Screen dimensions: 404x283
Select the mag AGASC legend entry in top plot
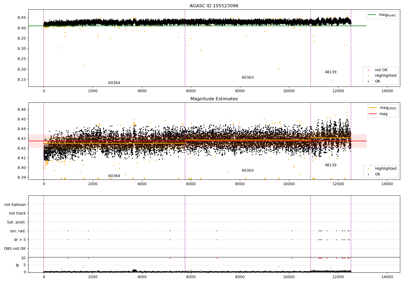click(382, 15)
